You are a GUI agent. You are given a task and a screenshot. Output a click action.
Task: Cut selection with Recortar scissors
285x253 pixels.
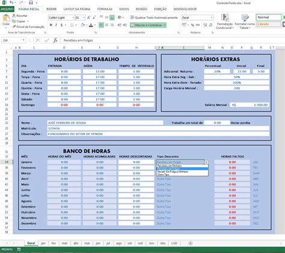tap(20, 16)
